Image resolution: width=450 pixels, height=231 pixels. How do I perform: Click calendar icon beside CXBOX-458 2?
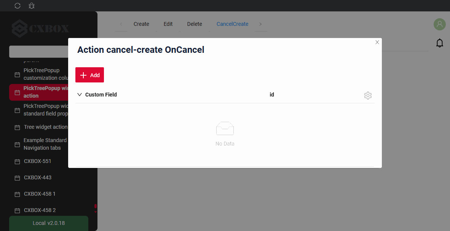17,210
